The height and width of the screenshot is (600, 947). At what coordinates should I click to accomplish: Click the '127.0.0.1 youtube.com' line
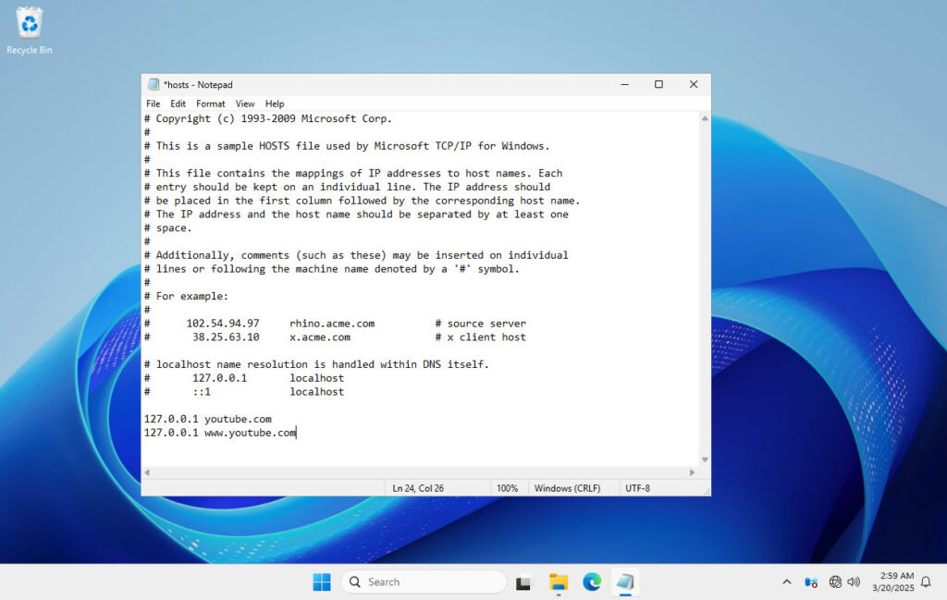click(x=208, y=419)
